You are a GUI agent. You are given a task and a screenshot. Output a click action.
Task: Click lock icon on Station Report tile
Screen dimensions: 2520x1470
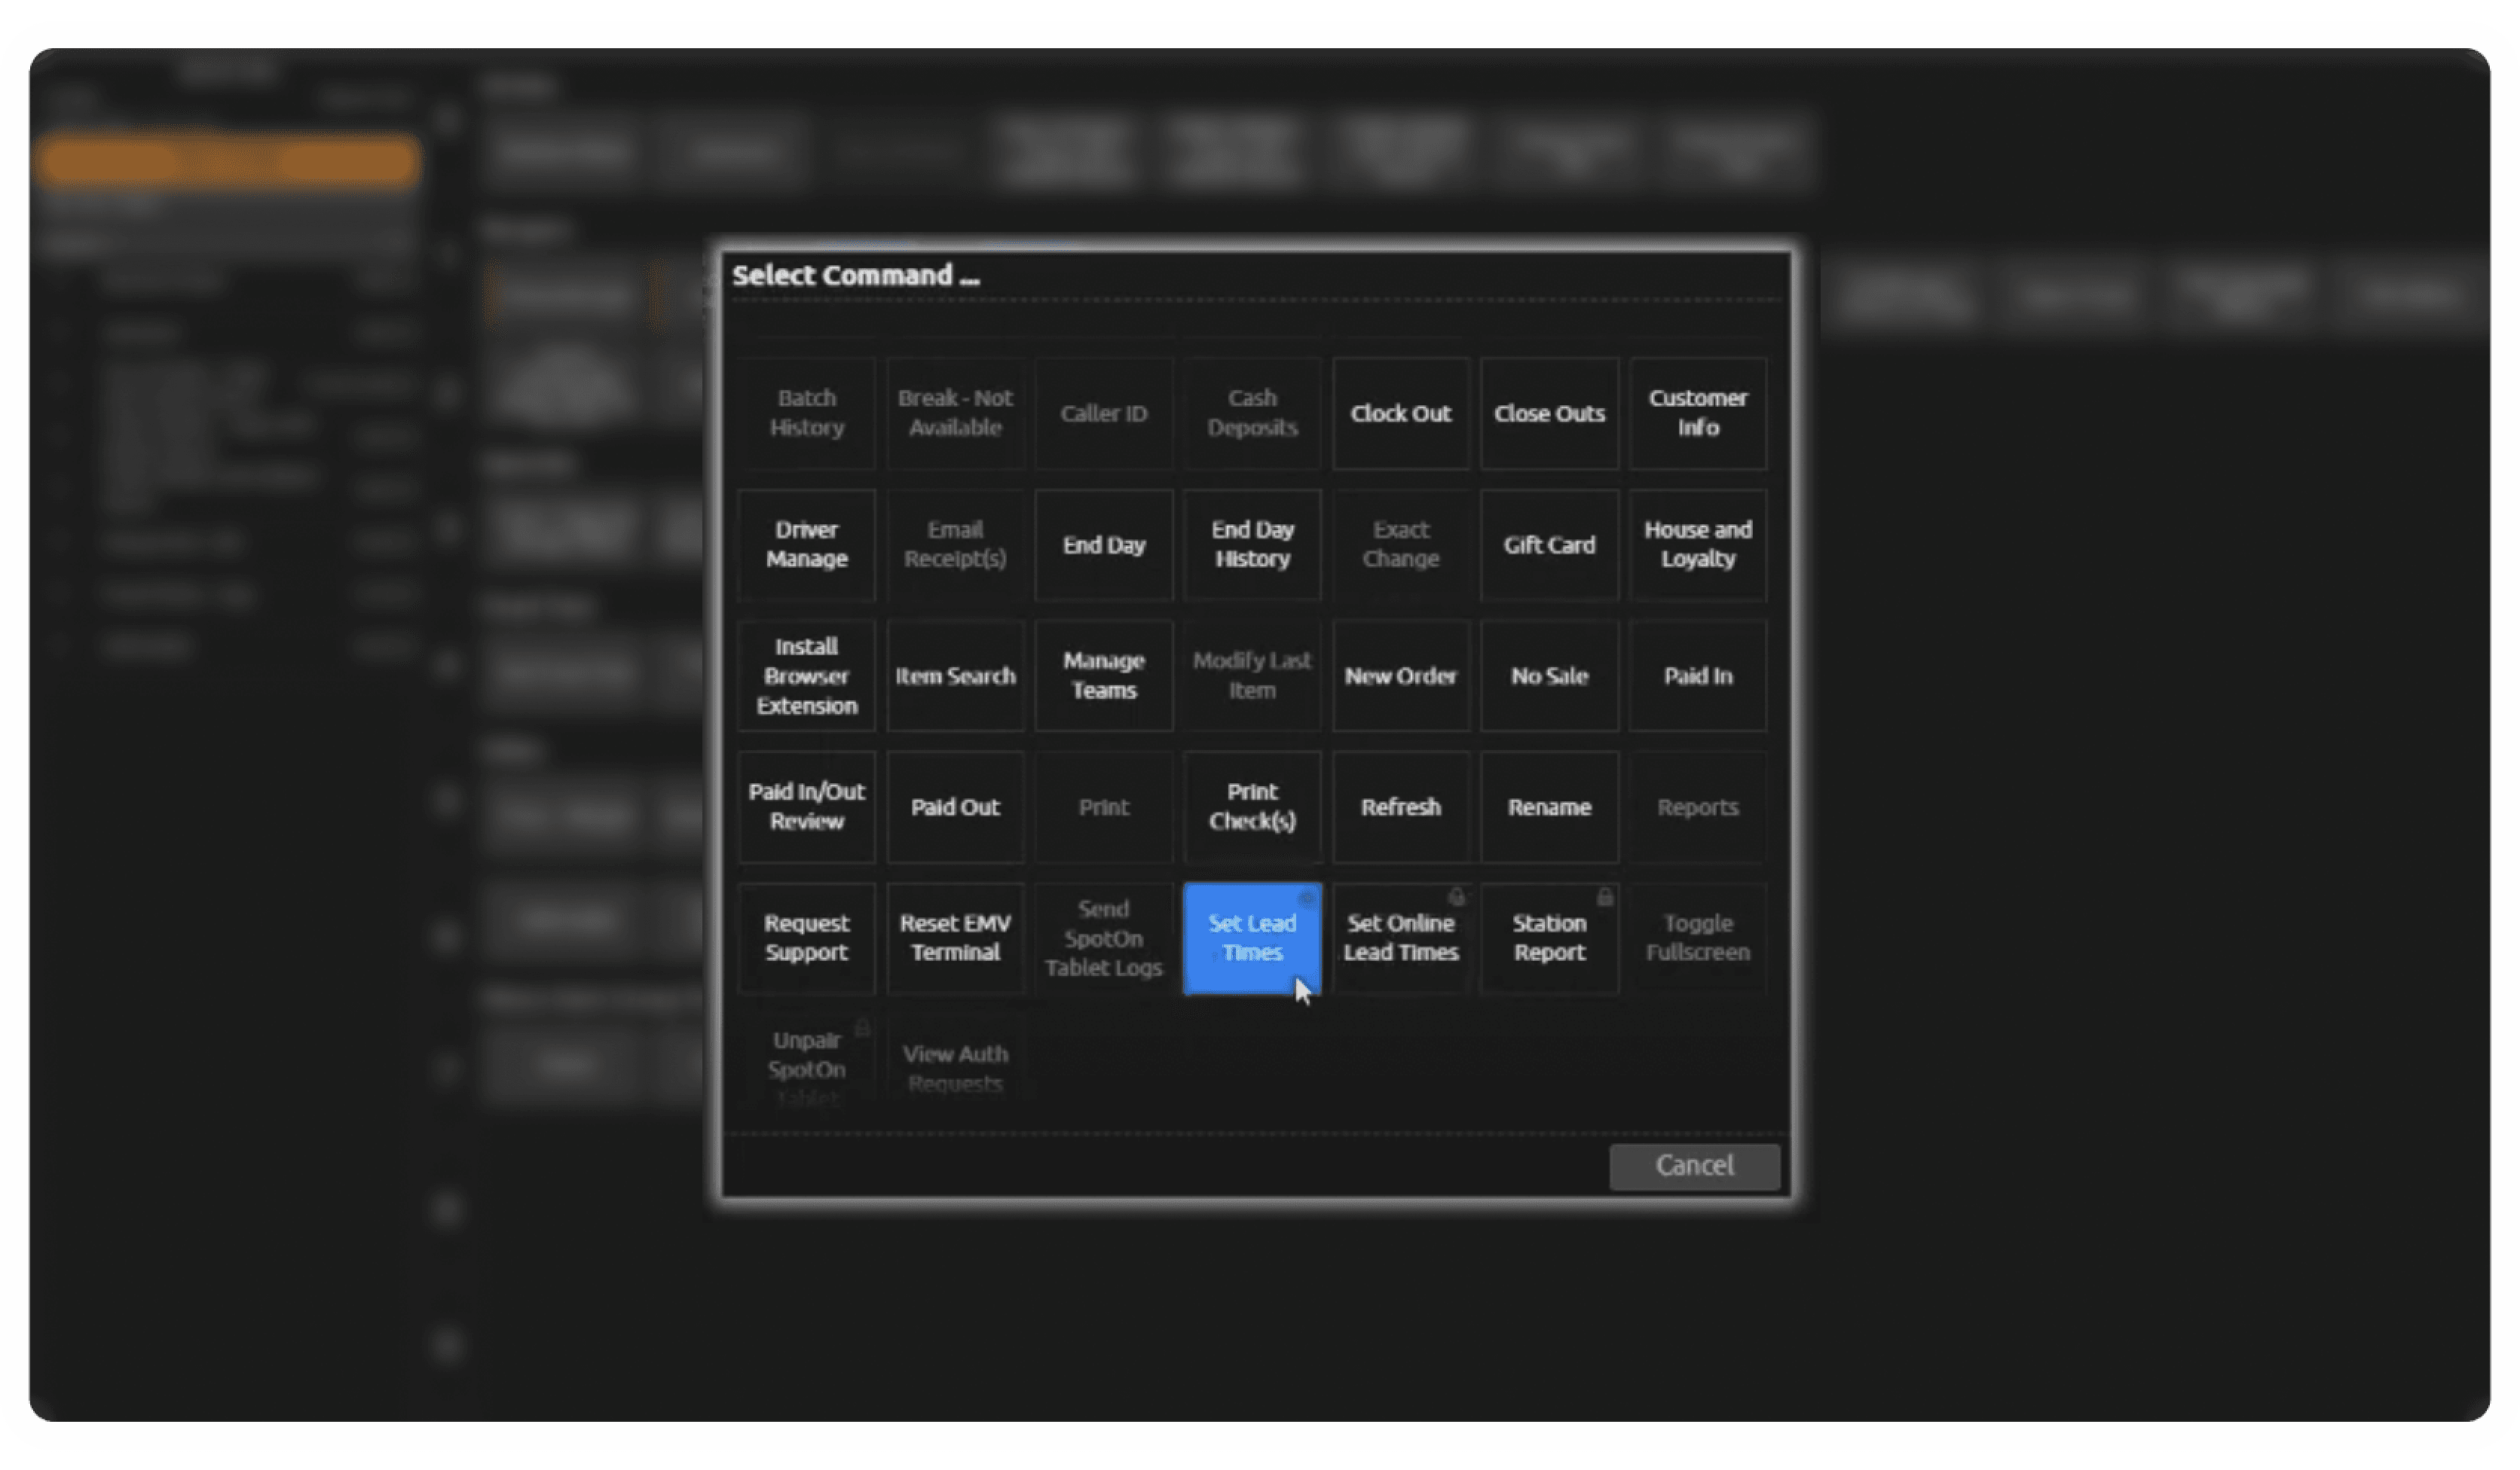coord(1604,898)
